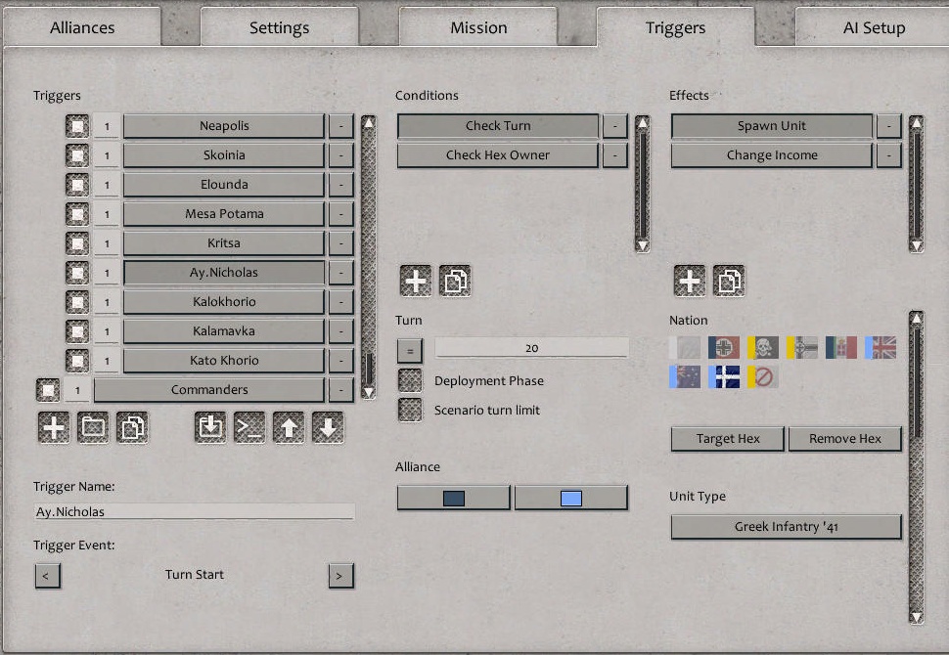Viewport: 949px width, 655px height.
Task: Click the Target Hex button
Action: (x=728, y=439)
